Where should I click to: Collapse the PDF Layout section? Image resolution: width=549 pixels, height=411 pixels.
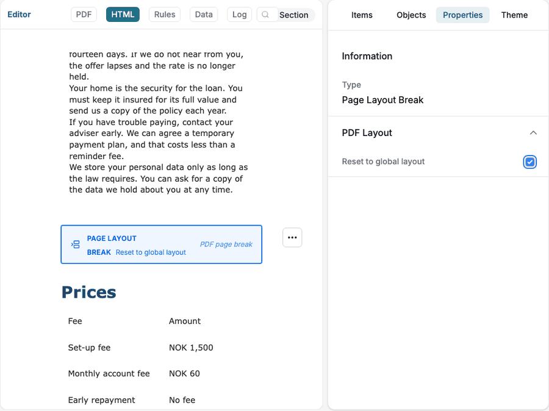tap(533, 133)
